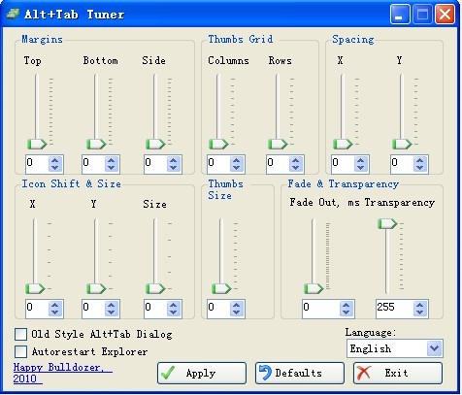This screenshot has width=462, height=395.
Task: Open the Language dropdown
Action: pos(395,348)
